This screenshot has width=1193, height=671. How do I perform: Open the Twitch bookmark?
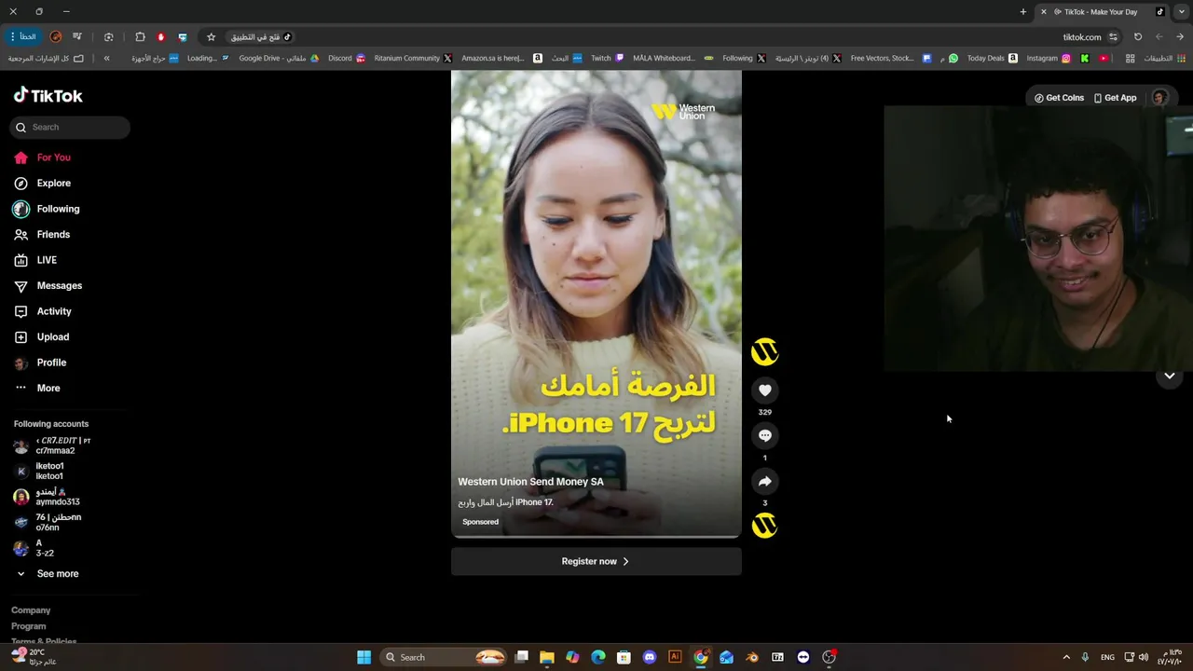pyautogui.click(x=608, y=58)
